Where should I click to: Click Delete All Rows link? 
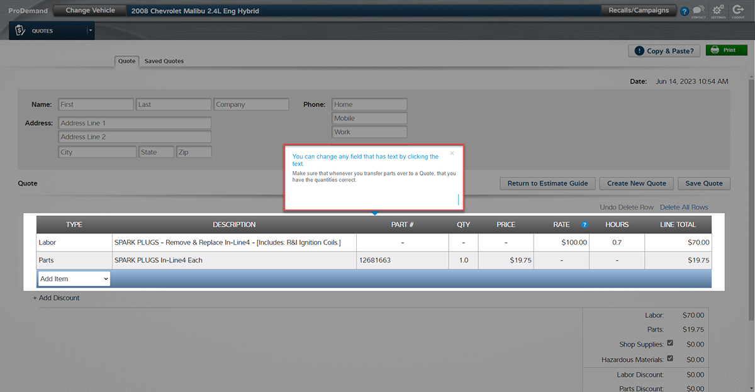pyautogui.click(x=684, y=207)
